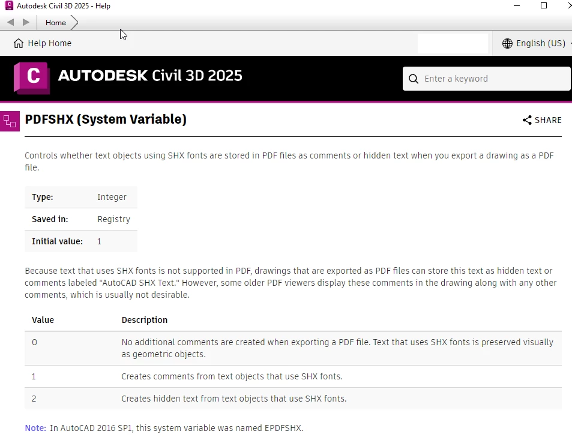
Task: Open Home breadcrumb in toolbar
Action: 56,23
